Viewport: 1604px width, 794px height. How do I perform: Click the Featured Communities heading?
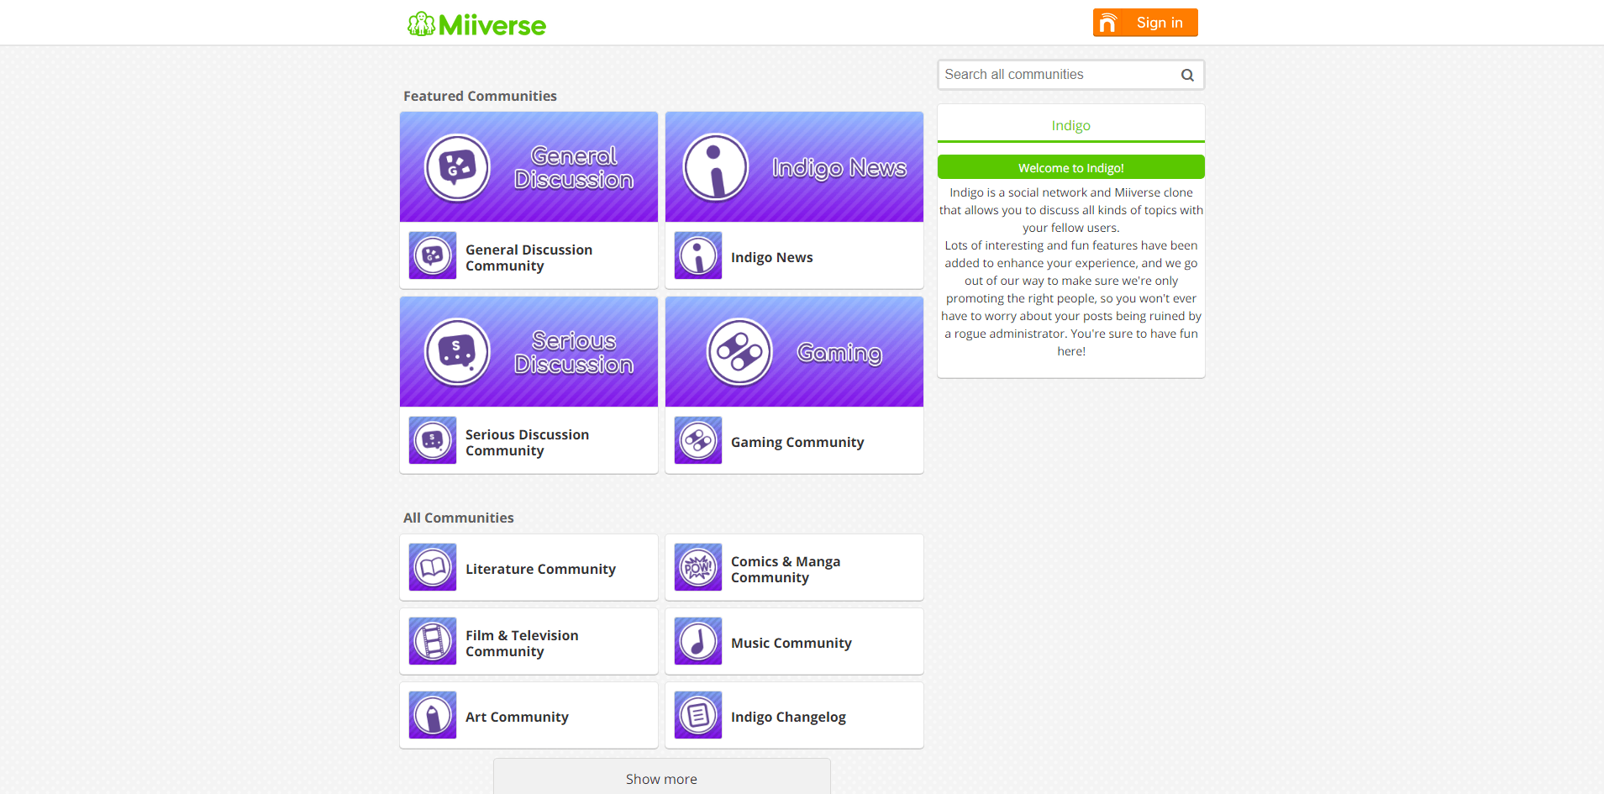(480, 96)
